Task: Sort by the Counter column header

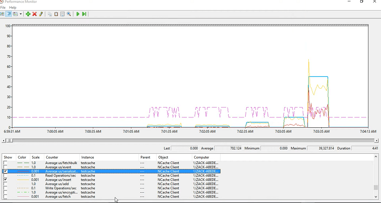Action: click(x=62, y=157)
